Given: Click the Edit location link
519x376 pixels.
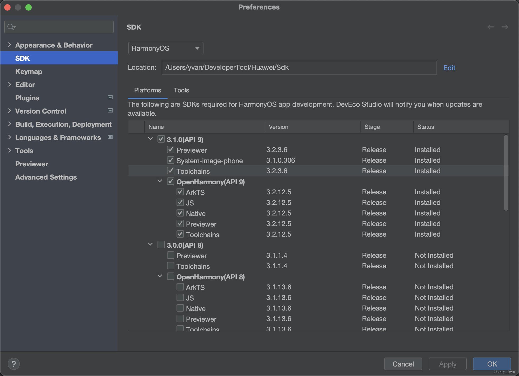Looking at the screenshot, I should point(449,68).
